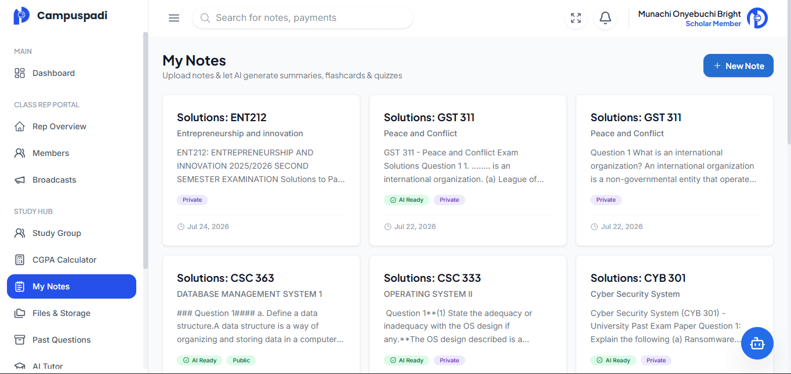Image resolution: width=791 pixels, height=374 pixels.
Task: Click the Files & Storage folder icon
Action: click(x=20, y=313)
